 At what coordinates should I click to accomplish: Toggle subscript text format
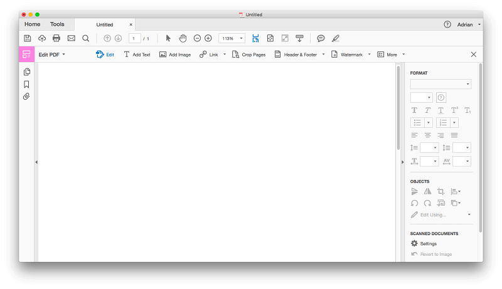coord(467,110)
